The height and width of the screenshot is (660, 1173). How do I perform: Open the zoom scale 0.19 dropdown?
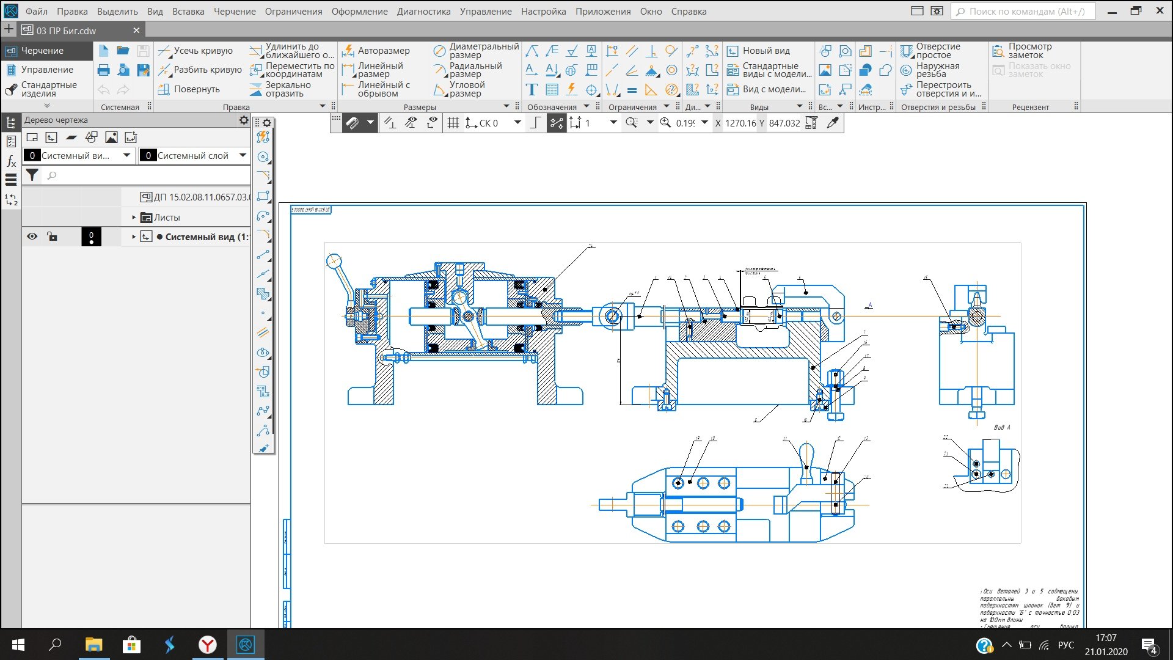point(704,123)
